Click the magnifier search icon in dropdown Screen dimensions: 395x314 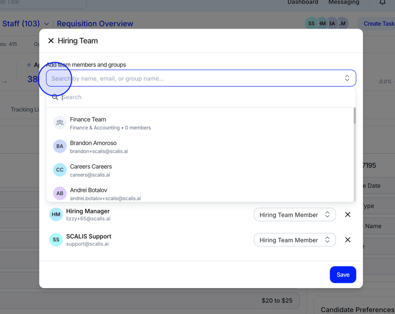click(55, 97)
